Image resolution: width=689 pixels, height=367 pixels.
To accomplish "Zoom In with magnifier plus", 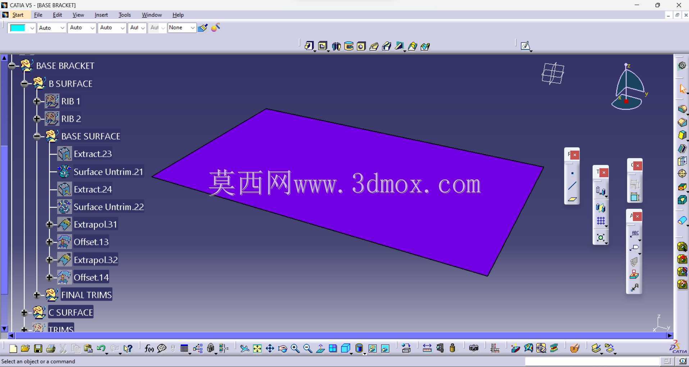I will click(295, 348).
